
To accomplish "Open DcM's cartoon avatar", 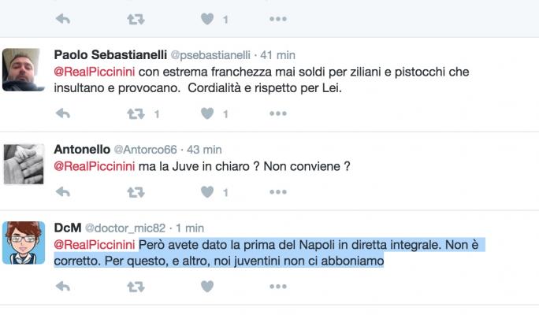I will coord(23,242).
